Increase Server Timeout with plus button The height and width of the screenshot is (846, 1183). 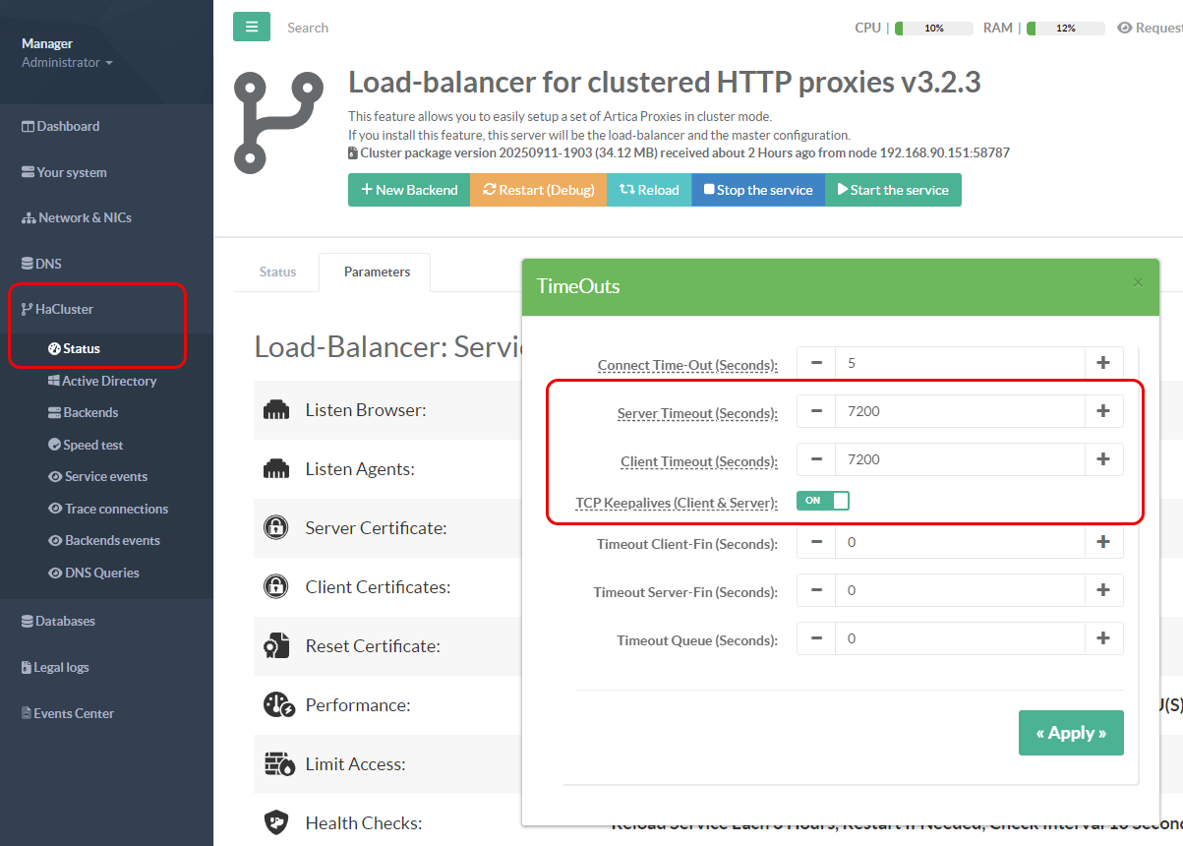click(1103, 411)
